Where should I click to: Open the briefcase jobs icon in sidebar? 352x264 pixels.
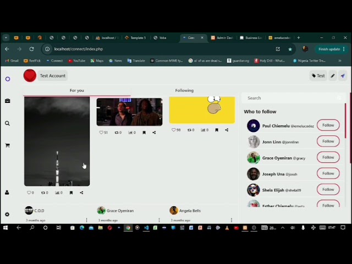[8, 101]
